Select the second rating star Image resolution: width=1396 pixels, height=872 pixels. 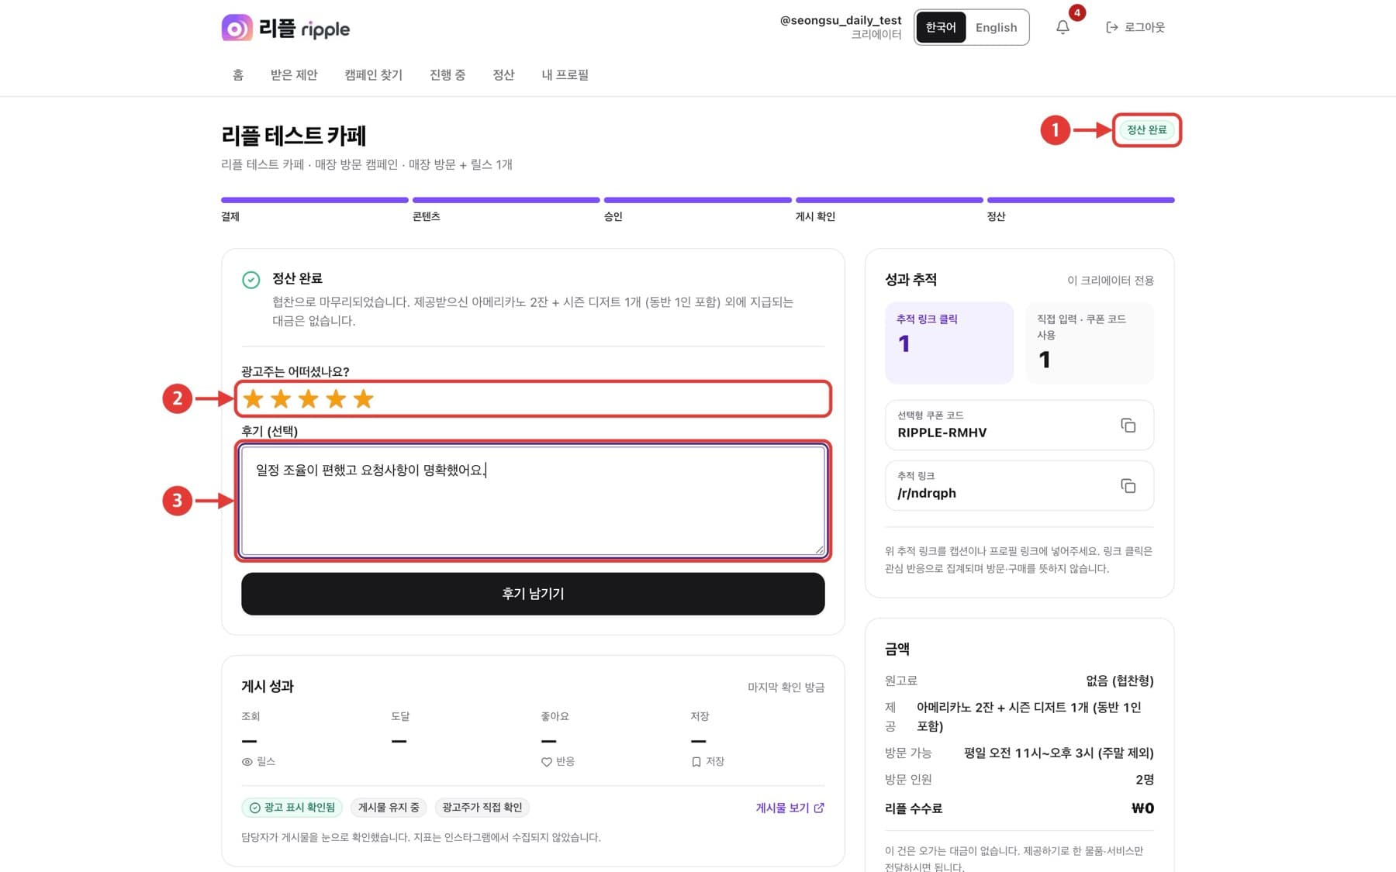(281, 399)
